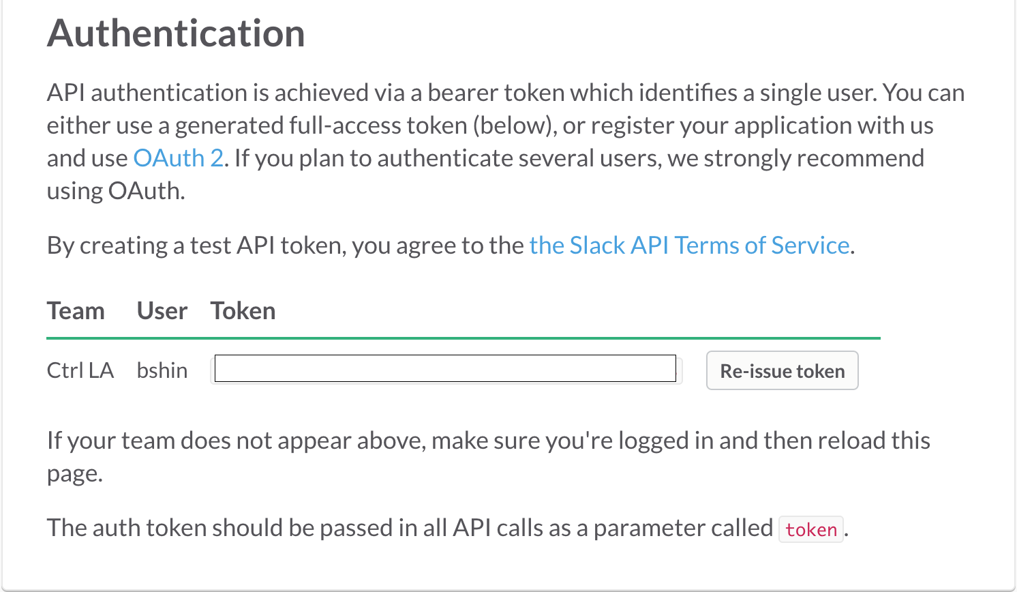Click the Authentication page heading

click(175, 33)
